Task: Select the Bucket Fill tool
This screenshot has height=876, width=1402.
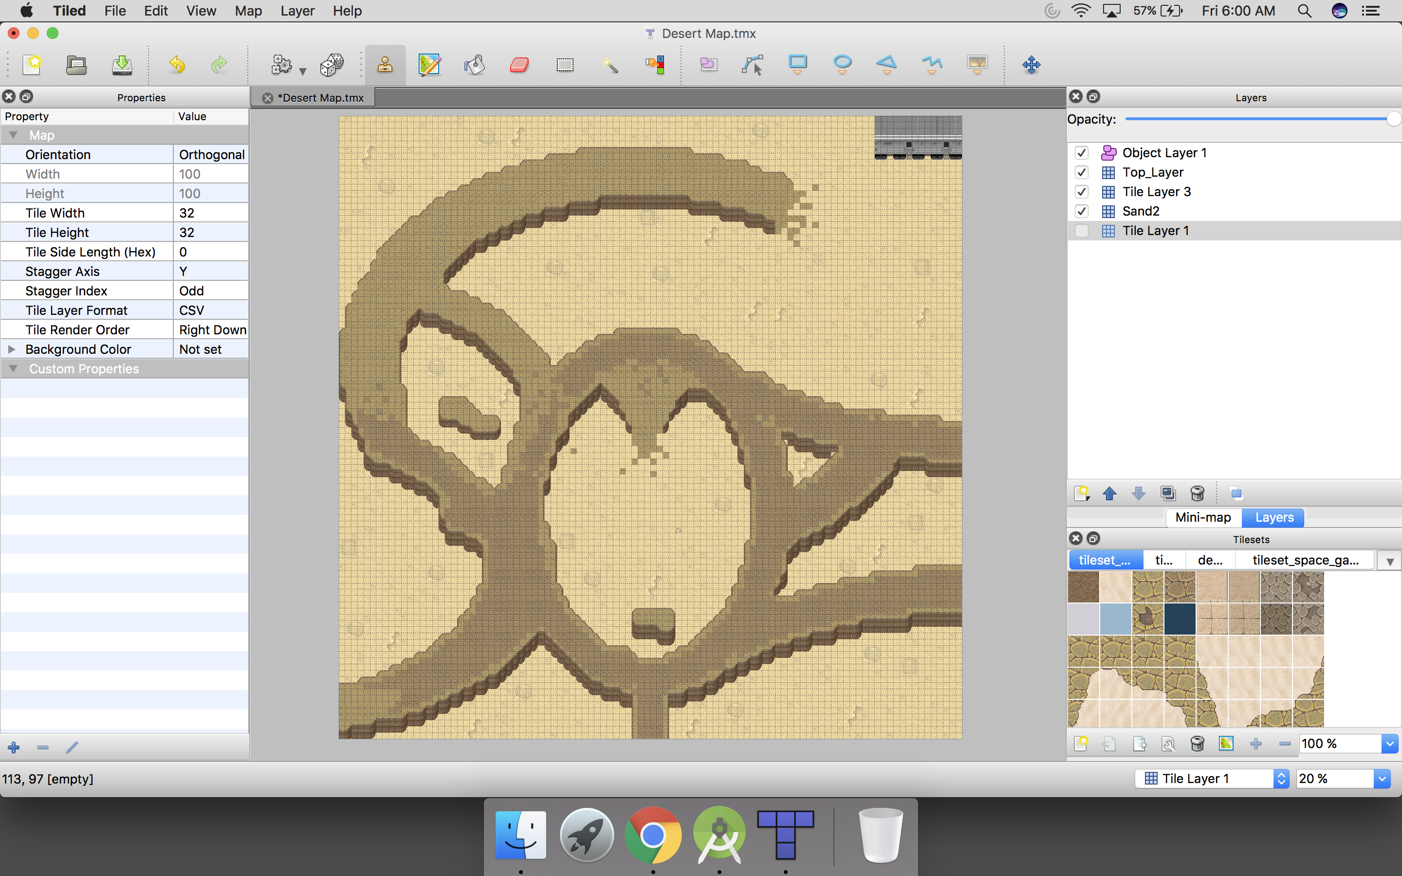Action: click(x=474, y=64)
